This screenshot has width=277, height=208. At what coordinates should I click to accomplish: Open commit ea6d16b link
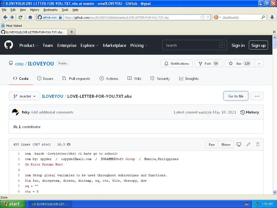point(205,112)
